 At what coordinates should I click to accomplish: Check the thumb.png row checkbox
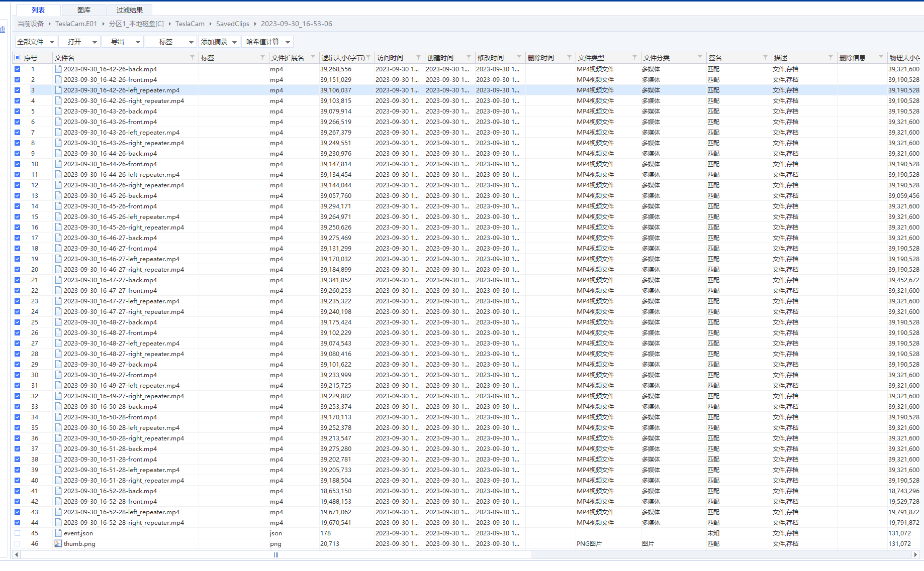pyautogui.click(x=18, y=543)
